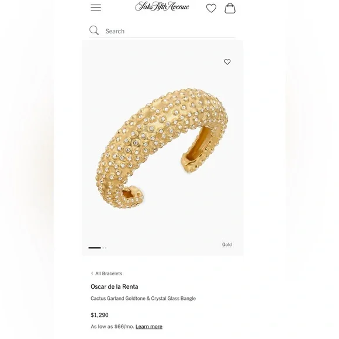
Task: Open the shopping bag
Action: (230, 8)
